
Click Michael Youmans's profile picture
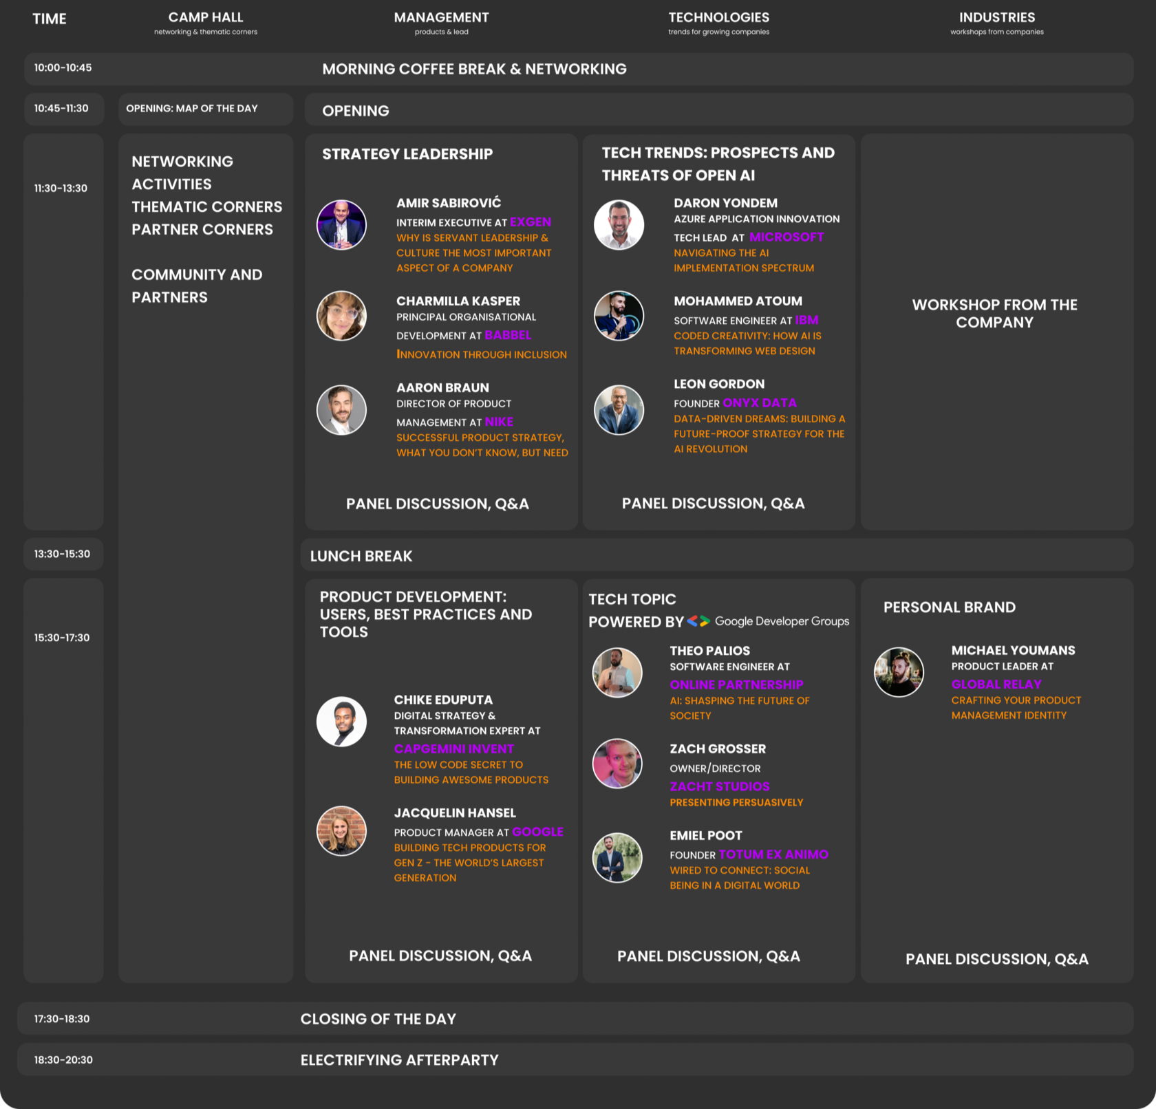(x=899, y=672)
